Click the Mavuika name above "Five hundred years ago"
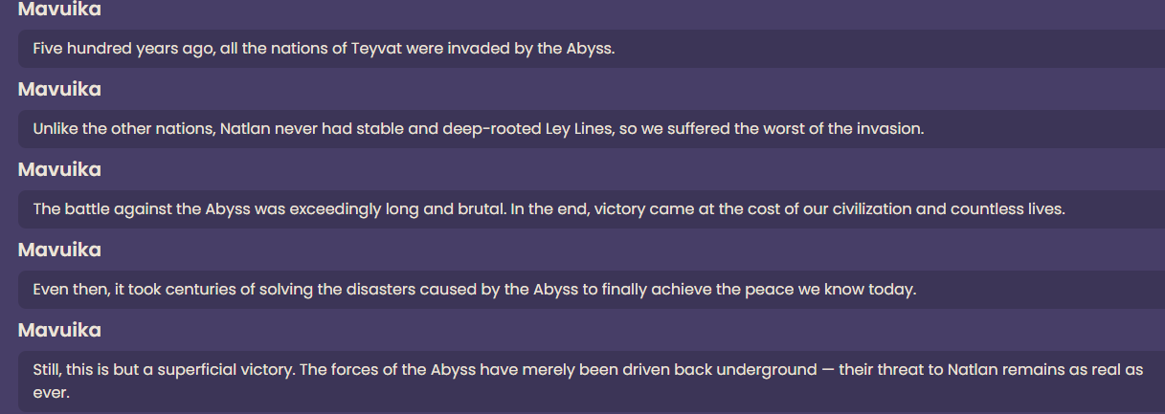Screen dimensions: 1165x414 tap(59, 10)
